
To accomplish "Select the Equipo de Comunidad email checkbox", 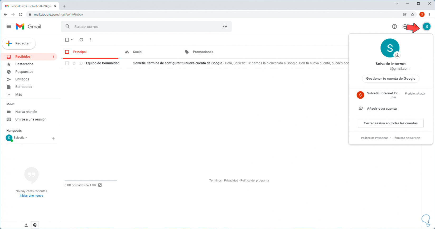I will pyautogui.click(x=67, y=63).
